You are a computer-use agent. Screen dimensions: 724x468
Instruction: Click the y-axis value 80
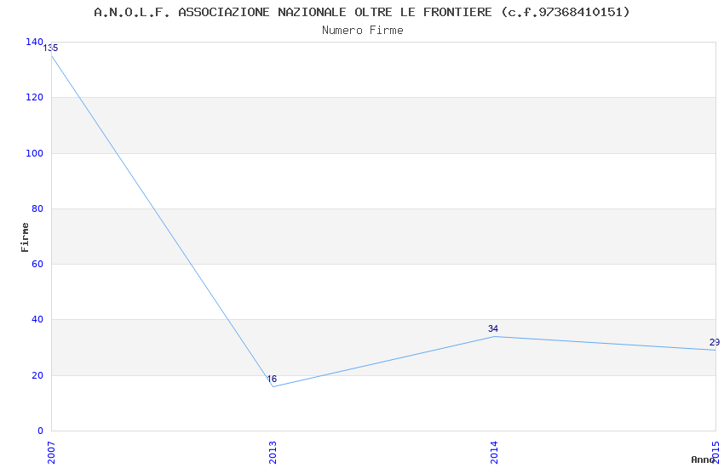(x=37, y=208)
